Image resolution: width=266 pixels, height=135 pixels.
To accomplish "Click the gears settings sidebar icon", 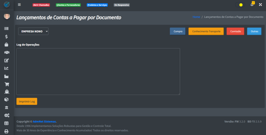I will pyautogui.click(x=6, y=115).
